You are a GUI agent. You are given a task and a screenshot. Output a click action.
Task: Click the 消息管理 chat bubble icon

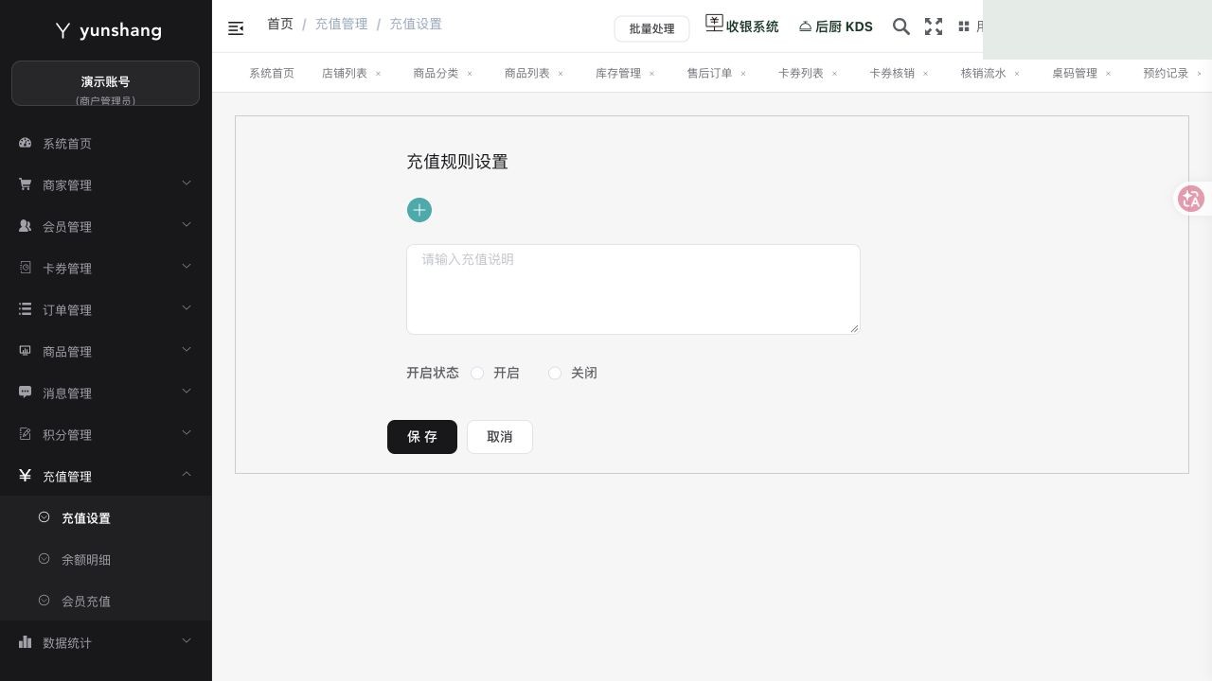26,393
